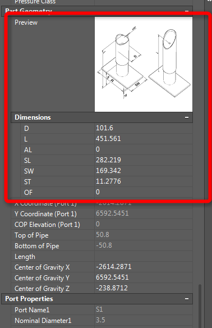
Task: Edit the L dimension value 451.561
Action: coord(144,139)
